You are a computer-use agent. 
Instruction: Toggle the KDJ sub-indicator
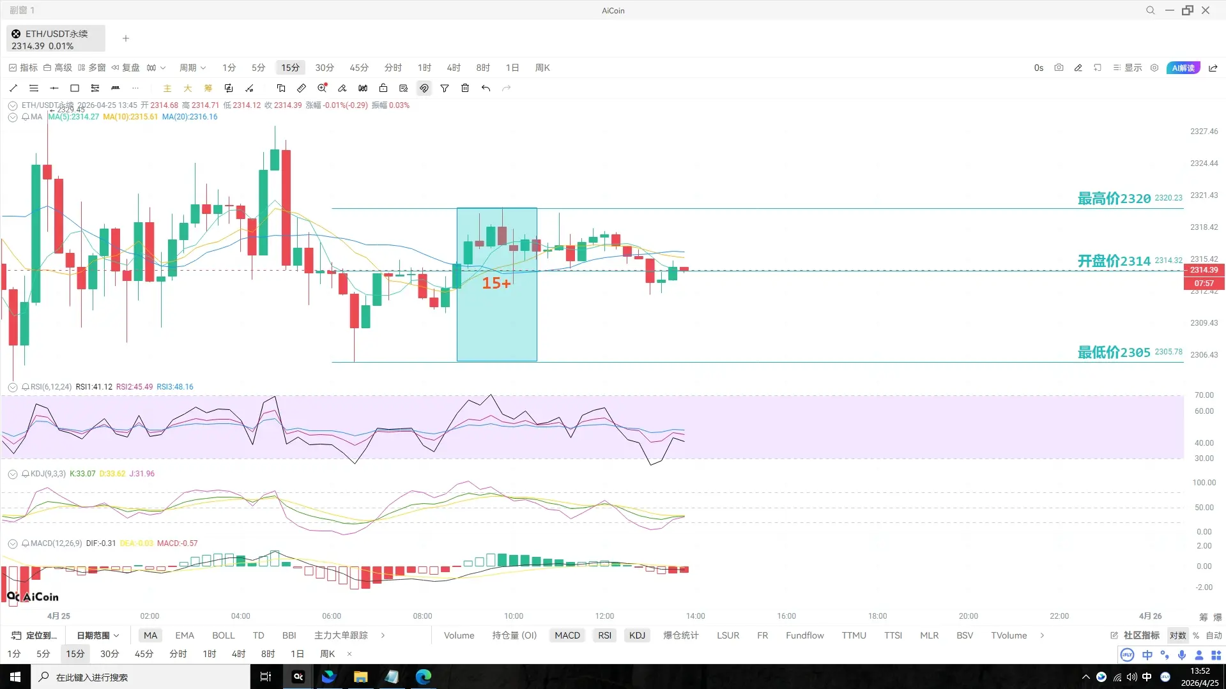[x=638, y=635]
